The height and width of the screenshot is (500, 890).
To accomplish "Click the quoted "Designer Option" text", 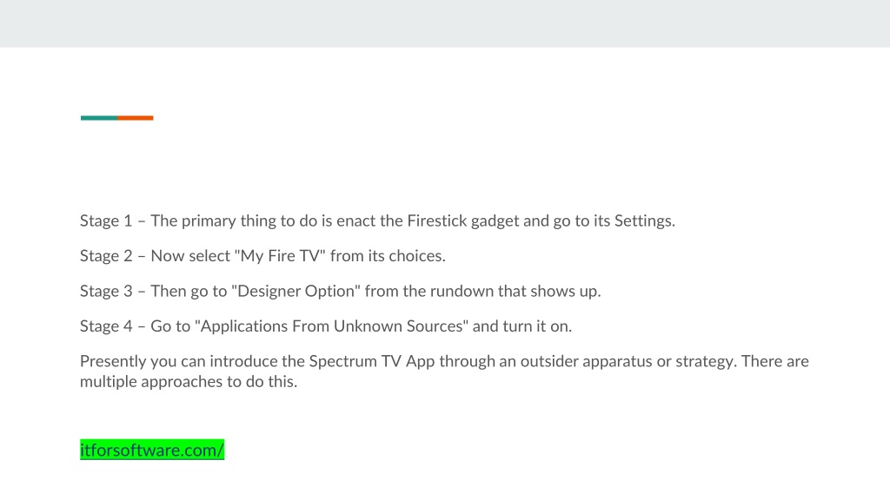I will tap(296, 291).
